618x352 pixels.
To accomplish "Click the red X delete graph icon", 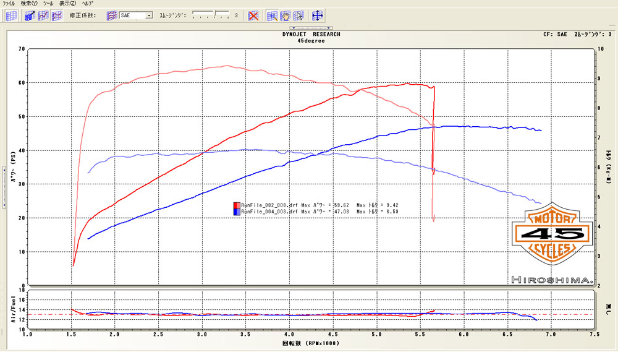I will [x=252, y=15].
